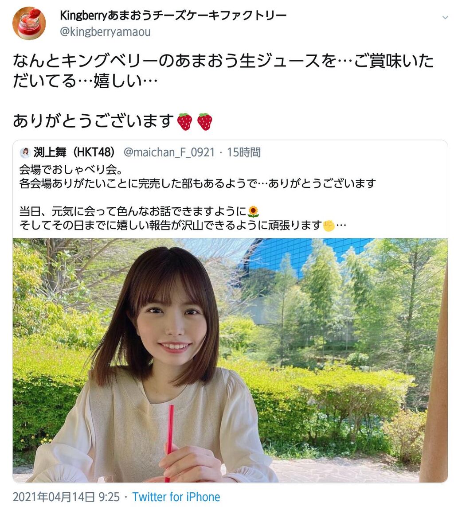Open the quoted tweet photo of woman
The image size is (454, 510).
[230, 360]
